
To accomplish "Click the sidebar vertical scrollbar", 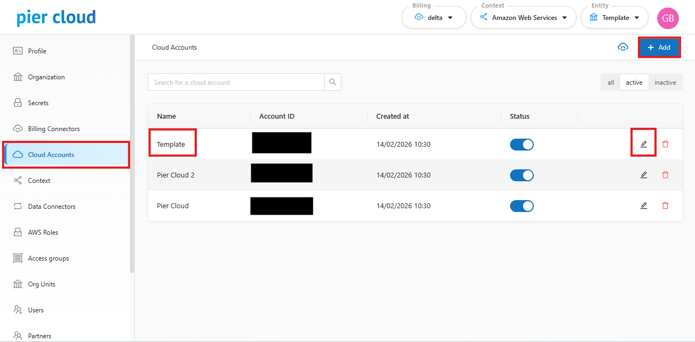I will click(132, 154).
